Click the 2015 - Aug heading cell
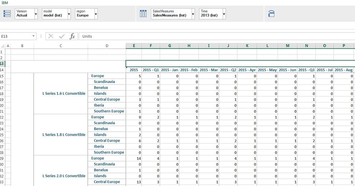The height and width of the screenshot is (186, 355). [x=344, y=70]
